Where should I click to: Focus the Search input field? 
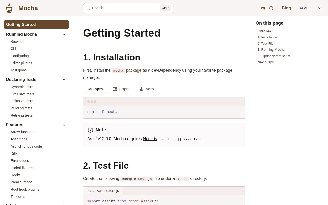(128, 8)
